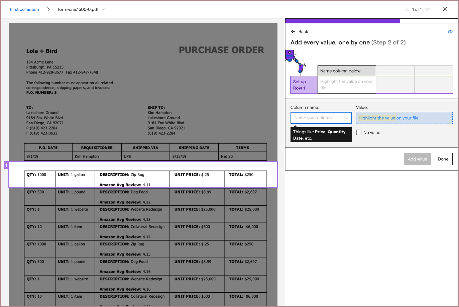Close the document viewer with the X
Viewport: 459px width, 307px height.
point(445,9)
